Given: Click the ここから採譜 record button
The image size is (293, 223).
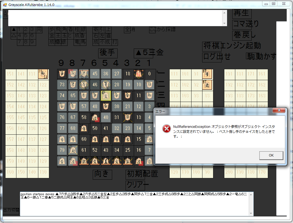Looking at the screenshot, I should (152, 30).
